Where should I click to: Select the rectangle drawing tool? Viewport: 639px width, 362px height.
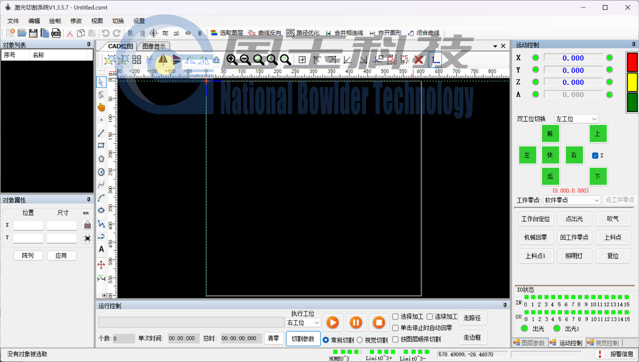click(x=101, y=146)
